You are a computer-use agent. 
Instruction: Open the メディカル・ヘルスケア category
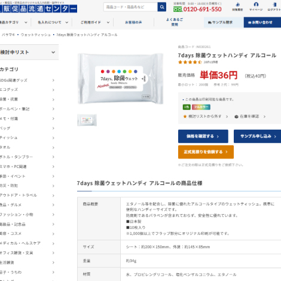(x=28, y=243)
